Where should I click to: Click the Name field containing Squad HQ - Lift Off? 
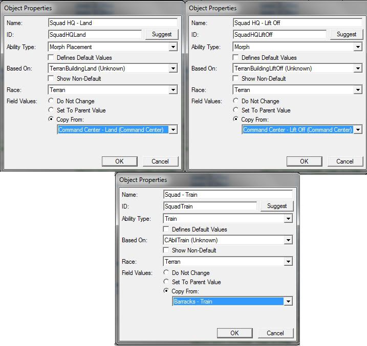[298, 23]
